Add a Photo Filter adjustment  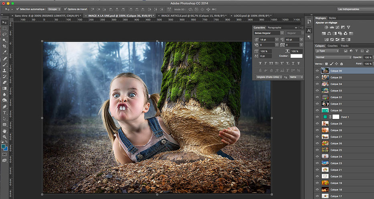[340, 33]
